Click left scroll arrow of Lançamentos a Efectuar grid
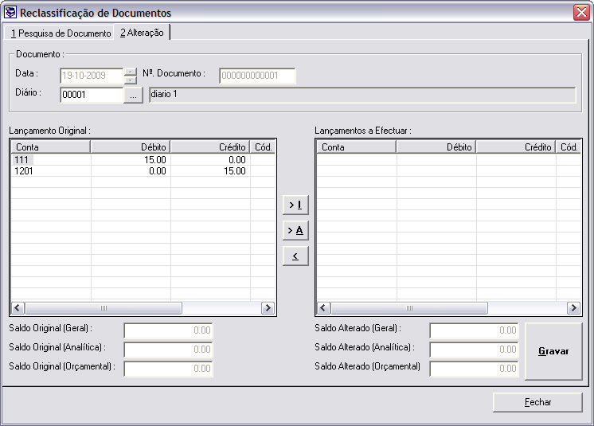 tap(323, 308)
